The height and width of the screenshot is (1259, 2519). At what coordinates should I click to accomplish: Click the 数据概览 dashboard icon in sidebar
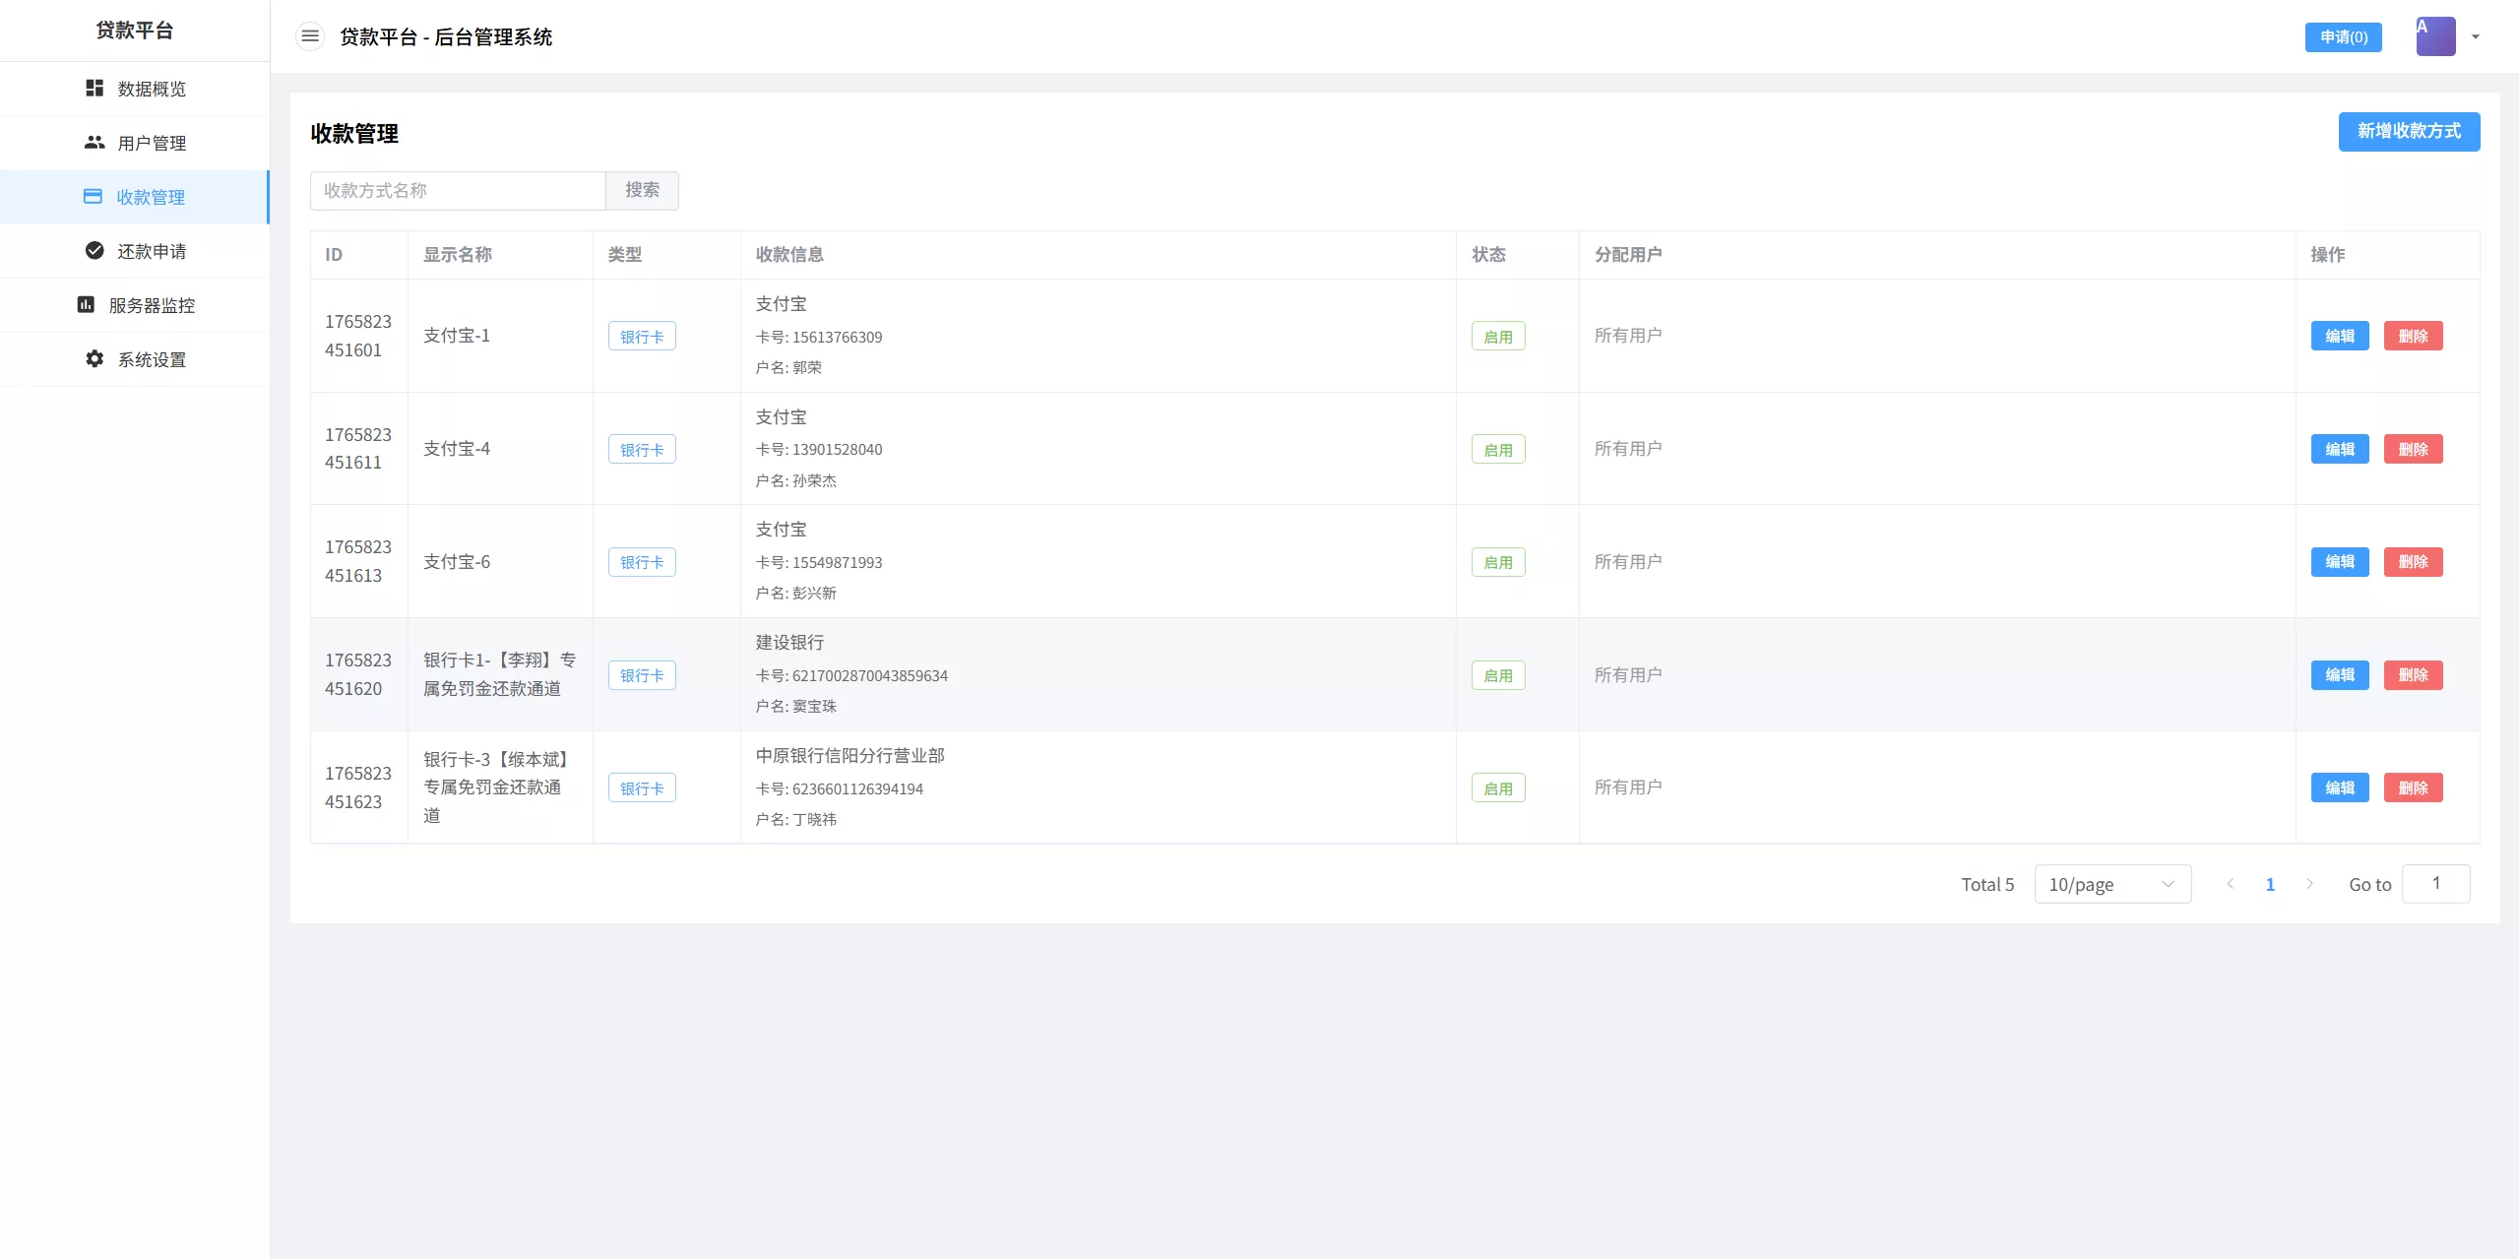pos(94,88)
